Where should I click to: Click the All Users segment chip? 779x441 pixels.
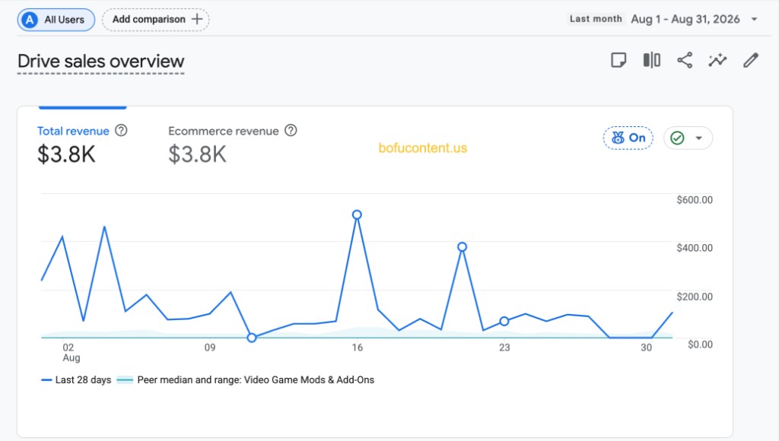(x=56, y=20)
